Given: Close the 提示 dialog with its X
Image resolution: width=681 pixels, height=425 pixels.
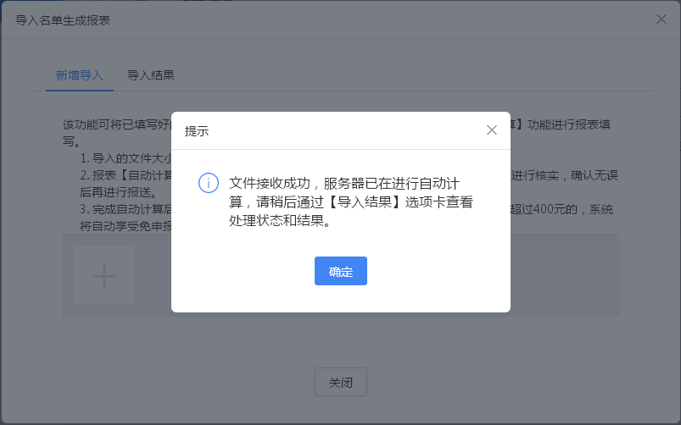Looking at the screenshot, I should pos(491,130).
